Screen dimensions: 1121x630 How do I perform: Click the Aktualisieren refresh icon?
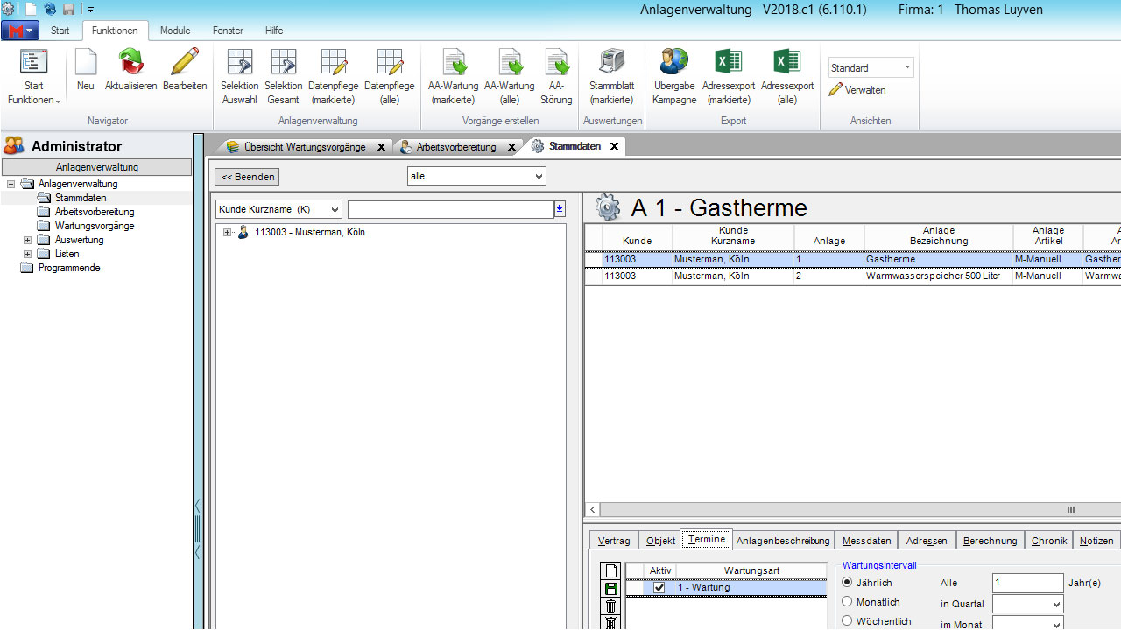pyautogui.click(x=131, y=62)
